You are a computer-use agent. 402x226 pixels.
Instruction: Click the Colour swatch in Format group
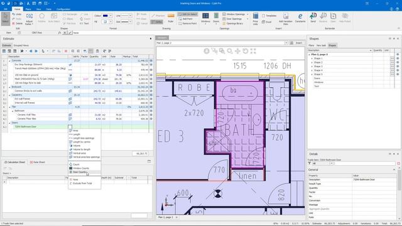105,16
